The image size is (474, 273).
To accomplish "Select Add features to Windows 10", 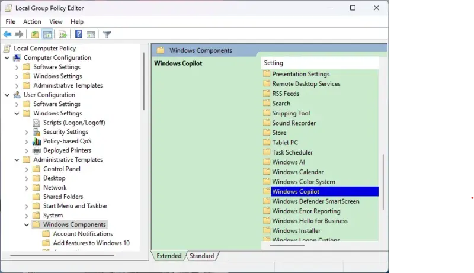I will [x=91, y=243].
